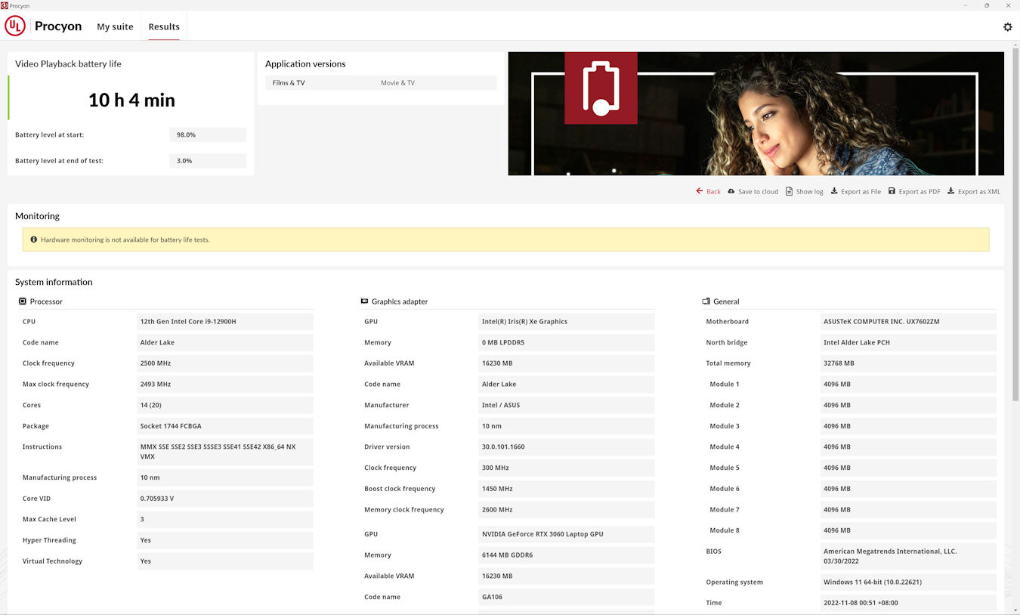This screenshot has width=1020, height=615.
Task: Select Time value 2022-11-08 00:51
Action: click(x=908, y=603)
